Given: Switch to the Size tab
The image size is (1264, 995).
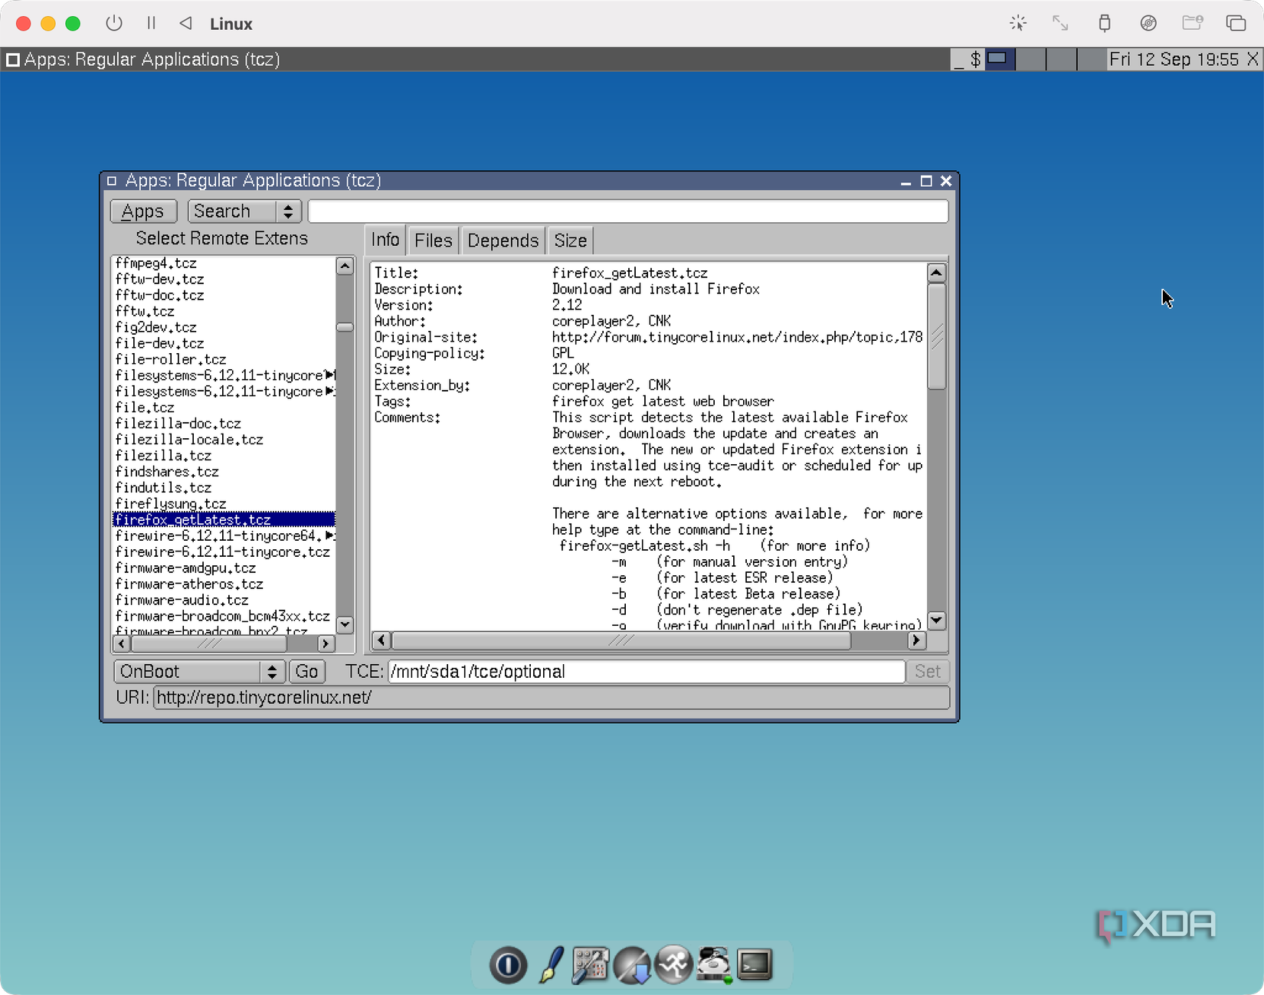Looking at the screenshot, I should coord(571,241).
